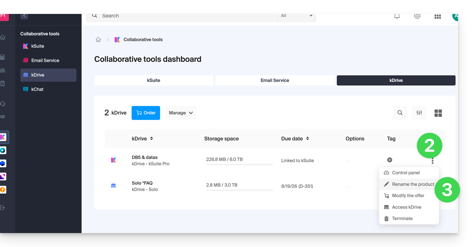Screen dimensions: 472x247
Task: Open the DB5 & datas product
Action: click(144, 157)
